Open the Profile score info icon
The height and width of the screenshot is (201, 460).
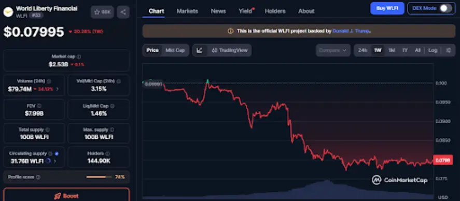38,177
